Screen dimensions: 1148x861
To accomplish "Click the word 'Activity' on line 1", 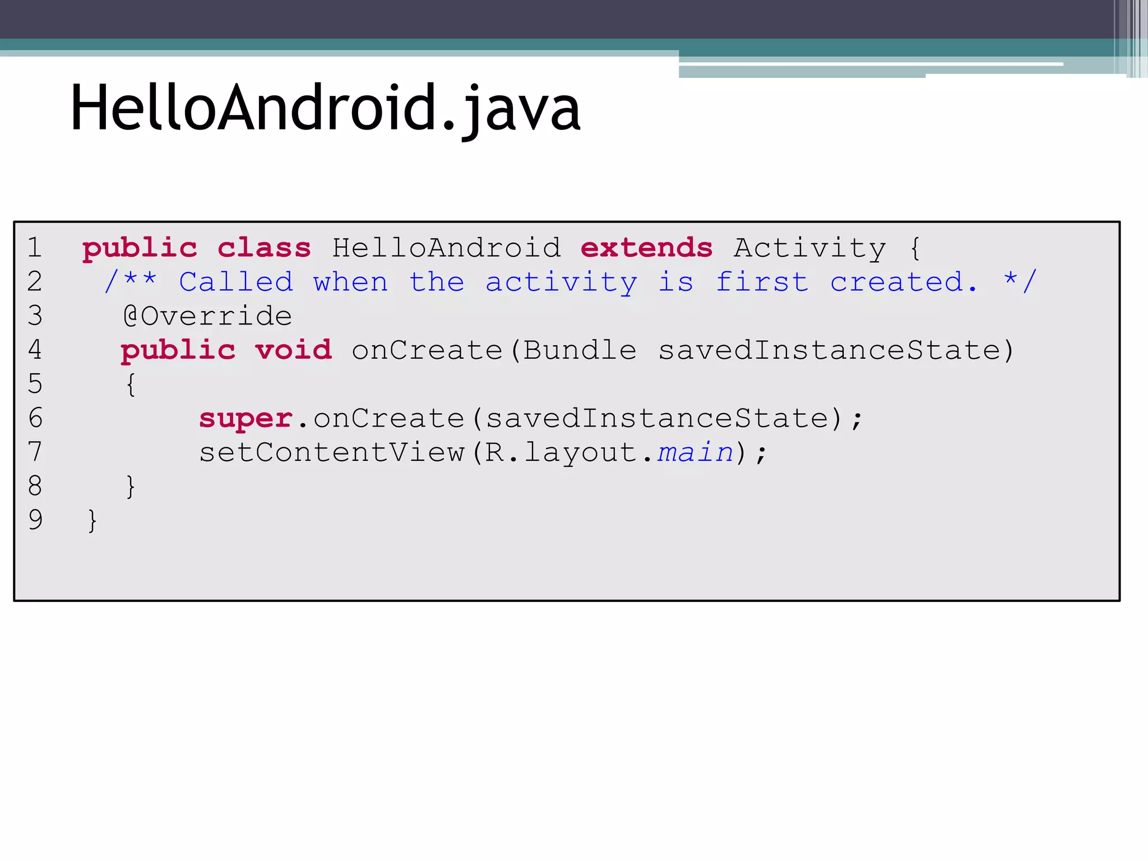I will (x=810, y=249).
